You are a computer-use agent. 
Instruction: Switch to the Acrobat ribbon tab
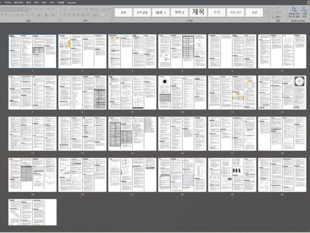71,2
